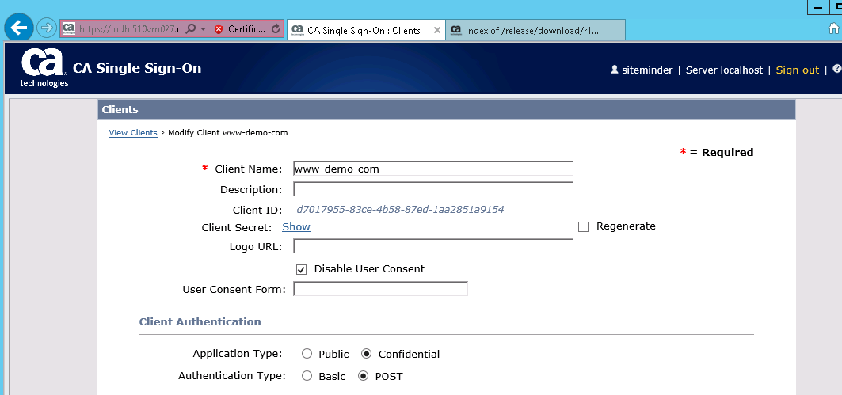This screenshot has height=395, width=842.
Task: Open the View Clients breadcrumb link
Action: tap(132, 132)
